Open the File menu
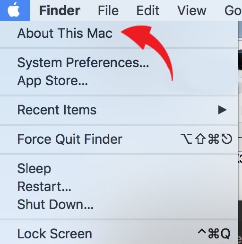The image size is (242, 244). [108, 10]
